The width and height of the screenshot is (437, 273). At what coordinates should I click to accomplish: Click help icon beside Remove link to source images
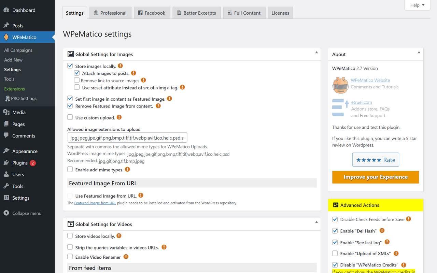pyautogui.click(x=143, y=80)
